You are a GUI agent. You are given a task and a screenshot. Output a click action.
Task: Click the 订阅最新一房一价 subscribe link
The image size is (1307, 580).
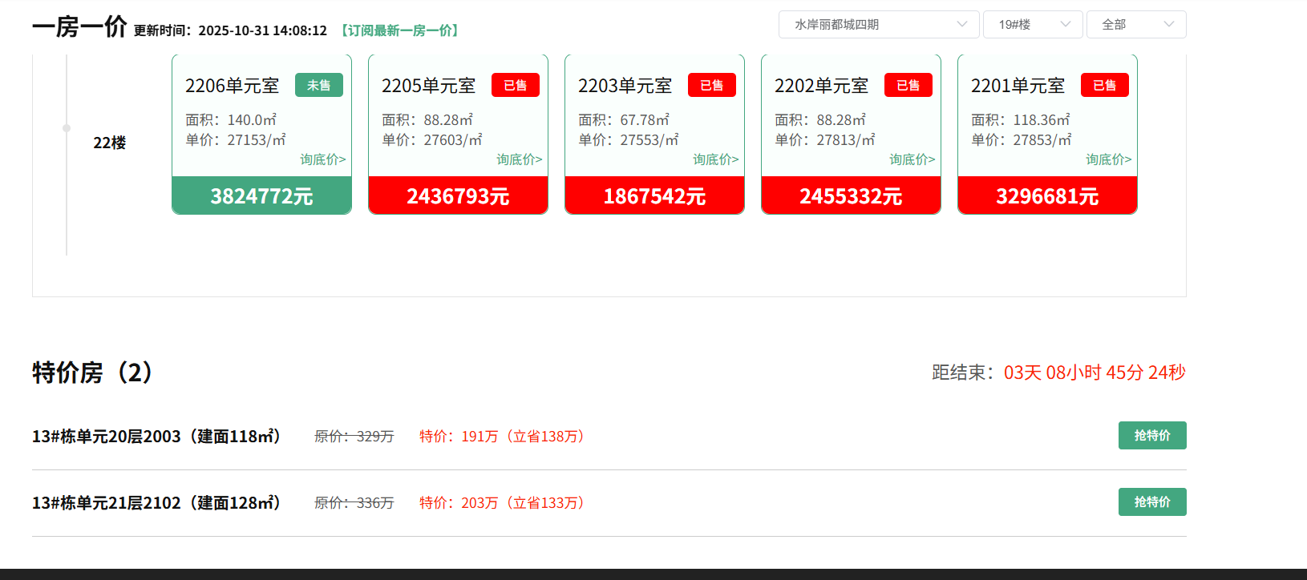399,30
